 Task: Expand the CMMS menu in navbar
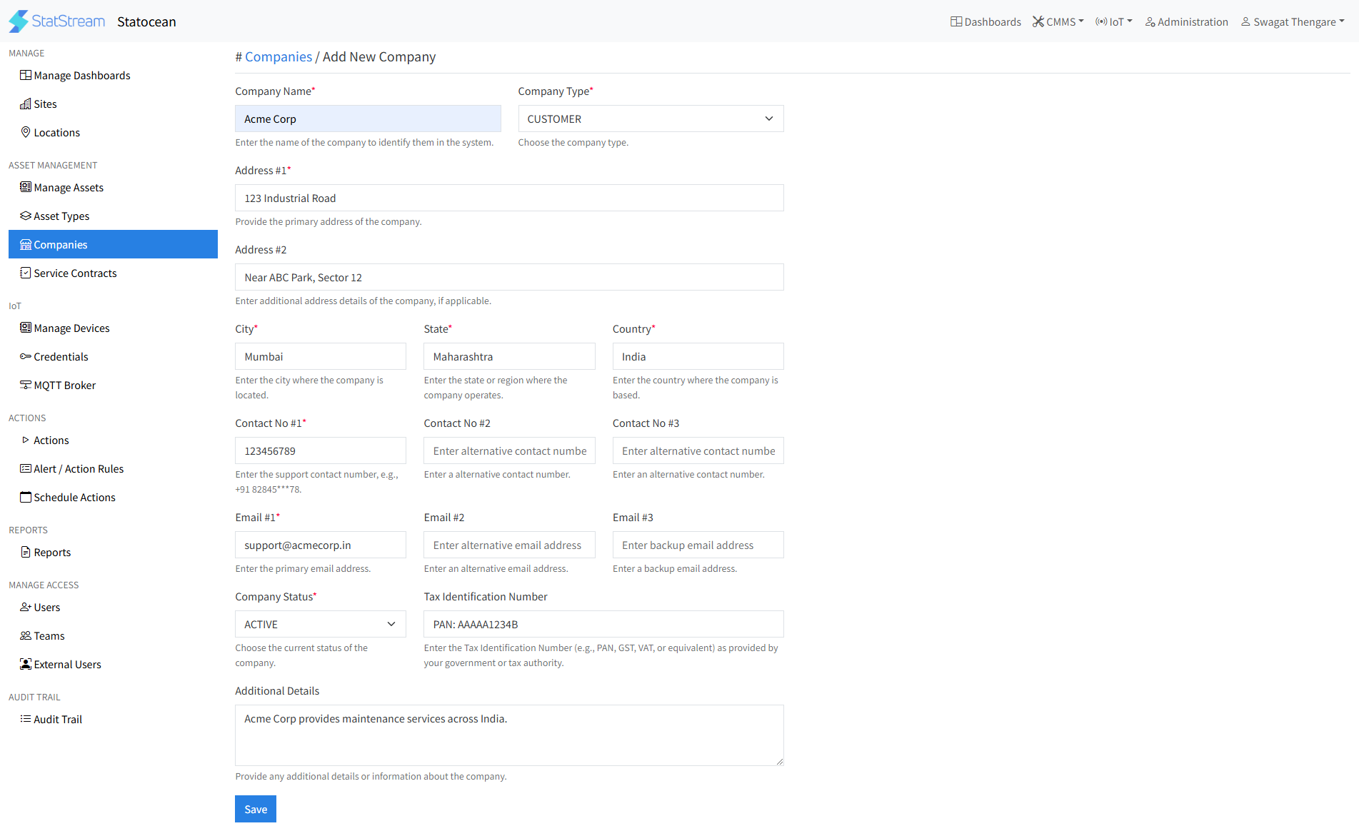pos(1058,22)
